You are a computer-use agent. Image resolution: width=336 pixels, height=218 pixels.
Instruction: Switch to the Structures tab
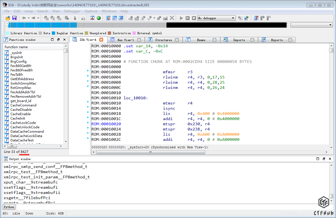[163, 40]
